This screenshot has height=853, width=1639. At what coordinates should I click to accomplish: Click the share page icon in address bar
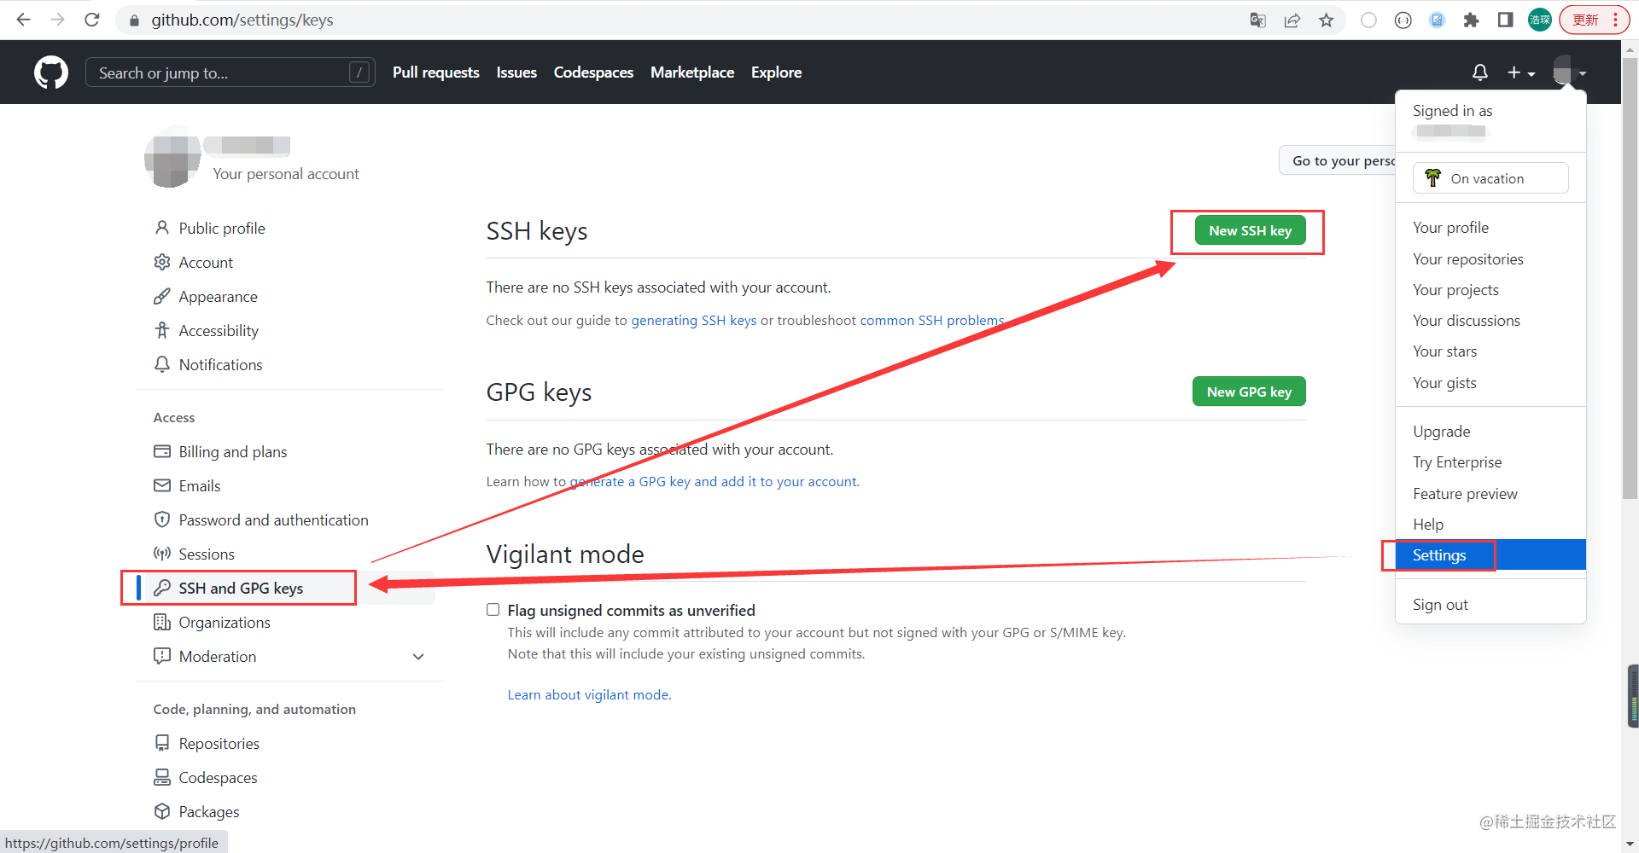(x=1292, y=20)
